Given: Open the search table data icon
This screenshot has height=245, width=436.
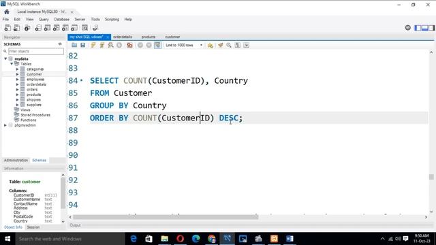Looking at the screenshot, I should (84, 28).
